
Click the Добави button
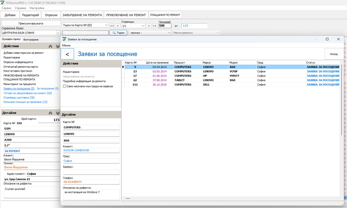pos(10,15)
